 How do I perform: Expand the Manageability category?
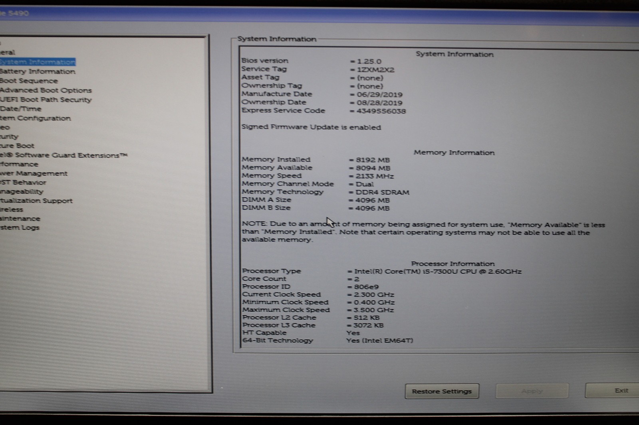pyautogui.click(x=22, y=192)
